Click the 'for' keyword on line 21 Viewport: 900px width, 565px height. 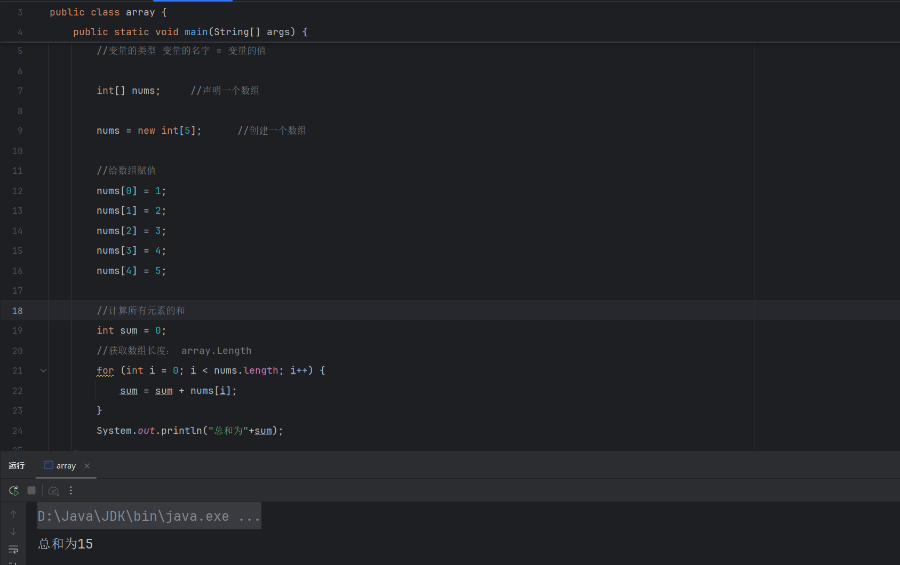105,370
